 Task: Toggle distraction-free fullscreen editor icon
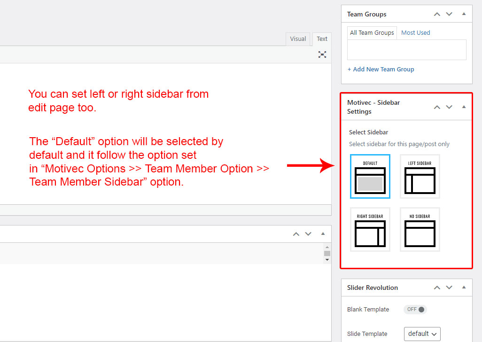322,54
